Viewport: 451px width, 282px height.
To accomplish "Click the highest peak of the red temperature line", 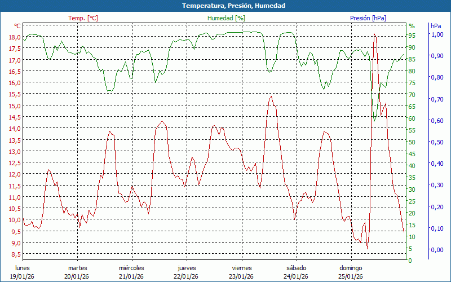I will (x=374, y=34).
